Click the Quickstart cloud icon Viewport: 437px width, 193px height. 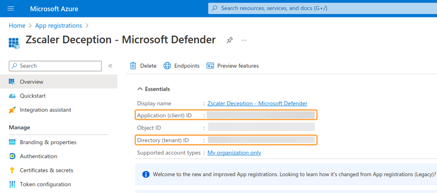(12, 96)
